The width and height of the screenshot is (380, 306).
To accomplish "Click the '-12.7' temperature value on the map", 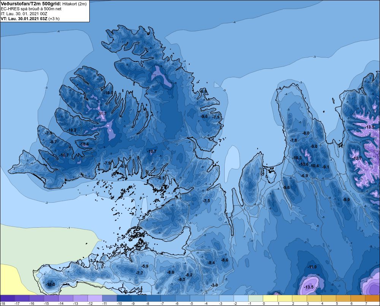I will click(x=357, y=159).
